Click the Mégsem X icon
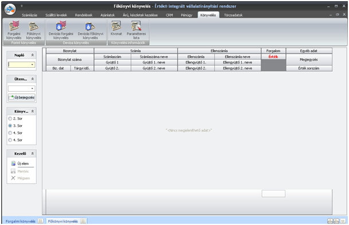The image size is (349, 225). [13, 178]
